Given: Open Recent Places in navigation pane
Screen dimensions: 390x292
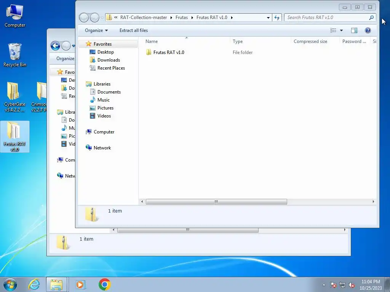Looking at the screenshot, I should (x=111, y=68).
